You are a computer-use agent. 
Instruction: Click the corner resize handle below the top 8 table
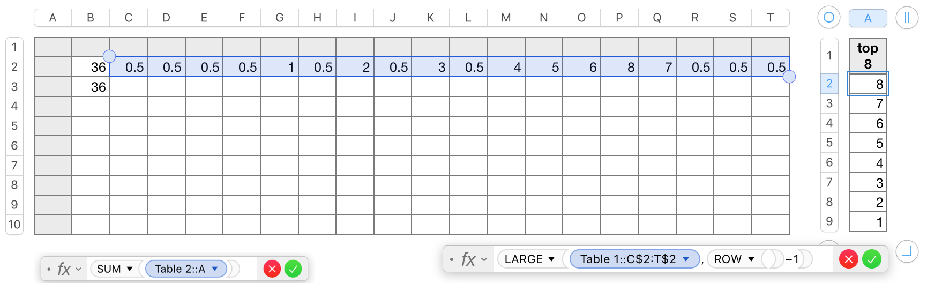coord(907,251)
